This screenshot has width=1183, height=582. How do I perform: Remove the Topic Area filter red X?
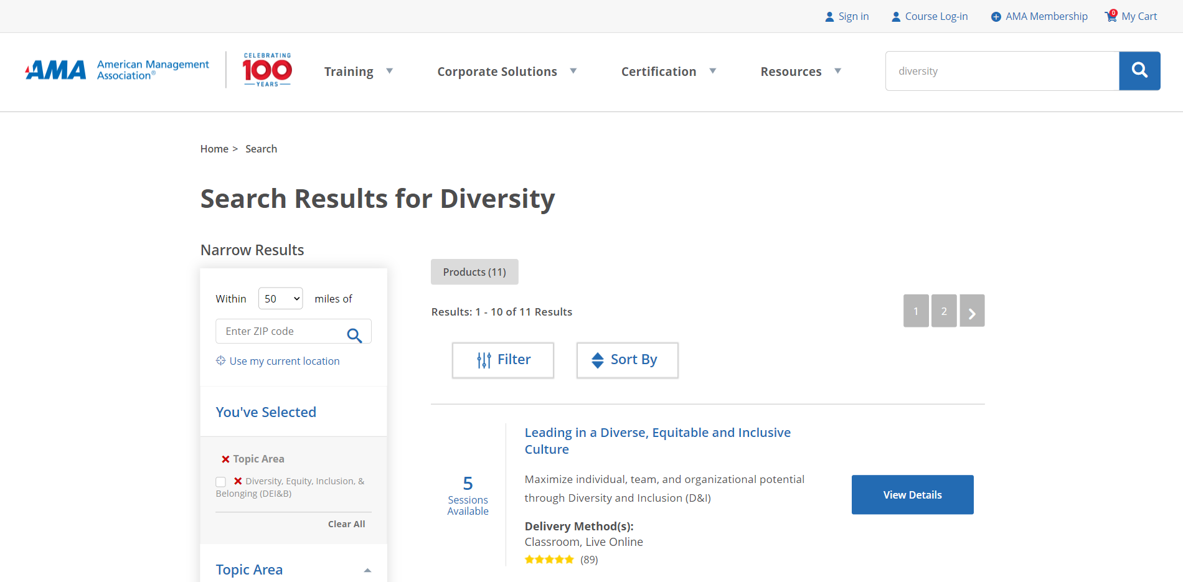click(x=225, y=459)
